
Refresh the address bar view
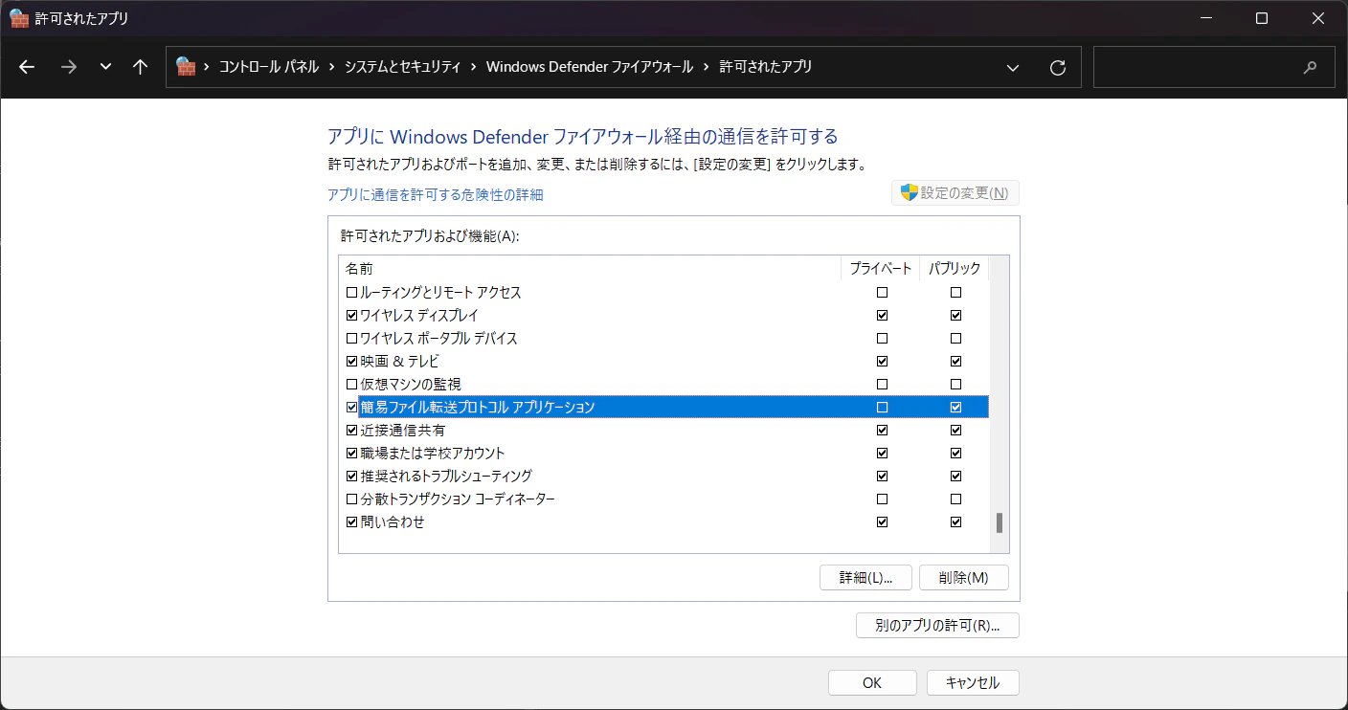click(x=1058, y=67)
